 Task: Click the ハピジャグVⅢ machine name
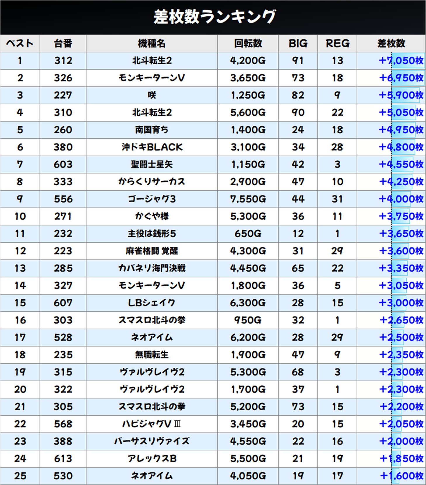(x=152, y=424)
